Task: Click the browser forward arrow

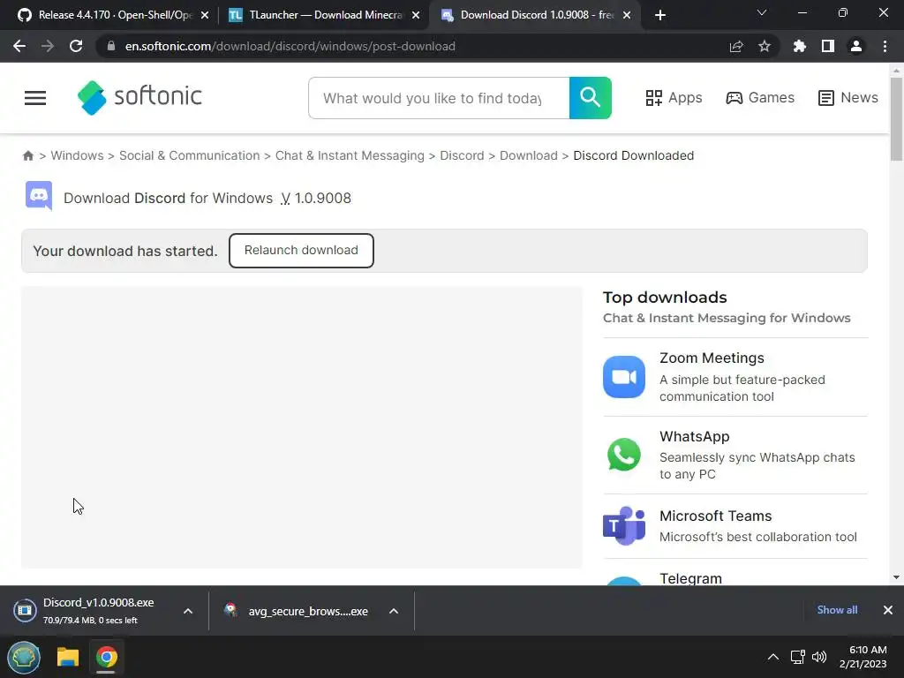Action: (48, 46)
